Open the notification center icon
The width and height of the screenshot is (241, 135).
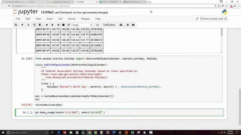(237, 132)
